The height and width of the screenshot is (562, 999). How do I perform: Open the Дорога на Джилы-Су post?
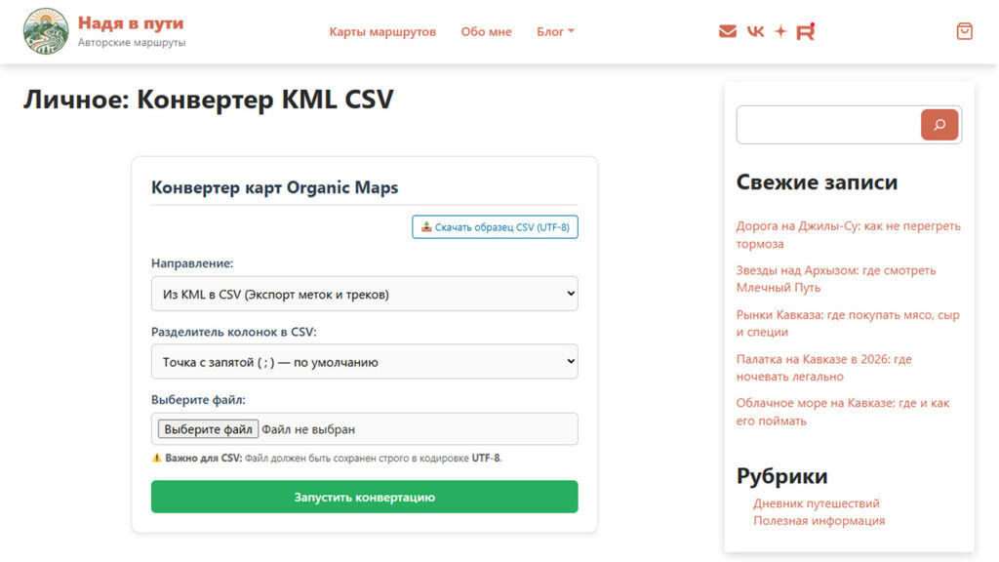pyautogui.click(x=848, y=234)
